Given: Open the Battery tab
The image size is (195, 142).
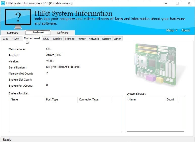Looking at the screenshot, I should click(106, 39).
